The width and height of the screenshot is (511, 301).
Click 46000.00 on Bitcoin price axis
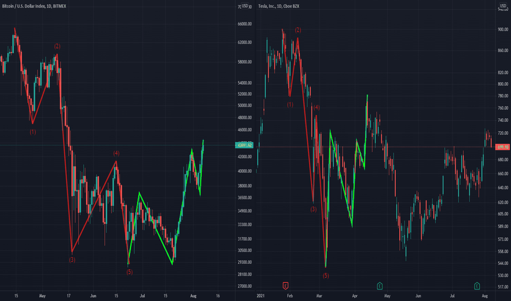pyautogui.click(x=245, y=130)
